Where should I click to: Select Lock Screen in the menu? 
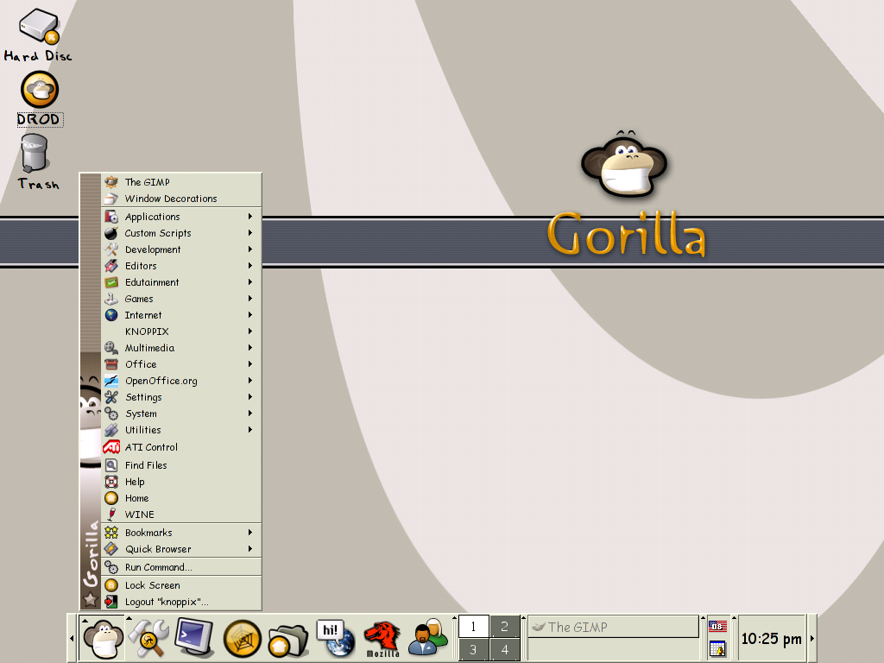(x=181, y=585)
